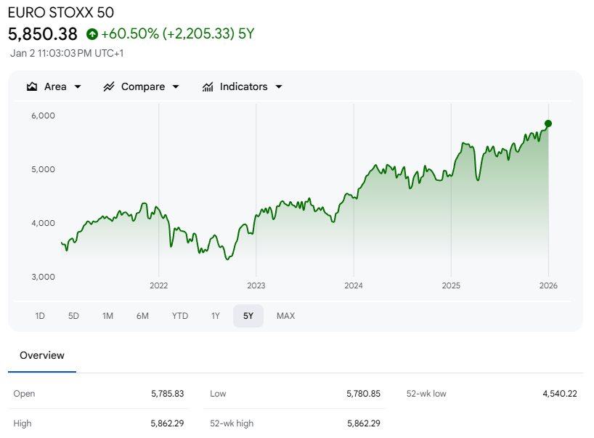Click the 2022 x-axis label
The width and height of the screenshot is (594, 438).
point(159,285)
